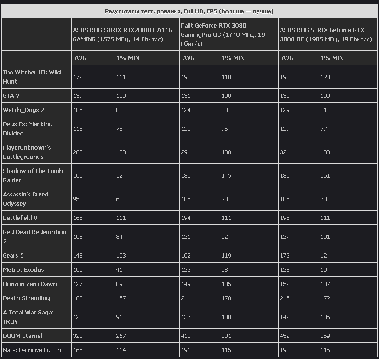Screen dimensions: 379x359
Task: Click DOOM Eternal value 267
Action: (x=121, y=336)
